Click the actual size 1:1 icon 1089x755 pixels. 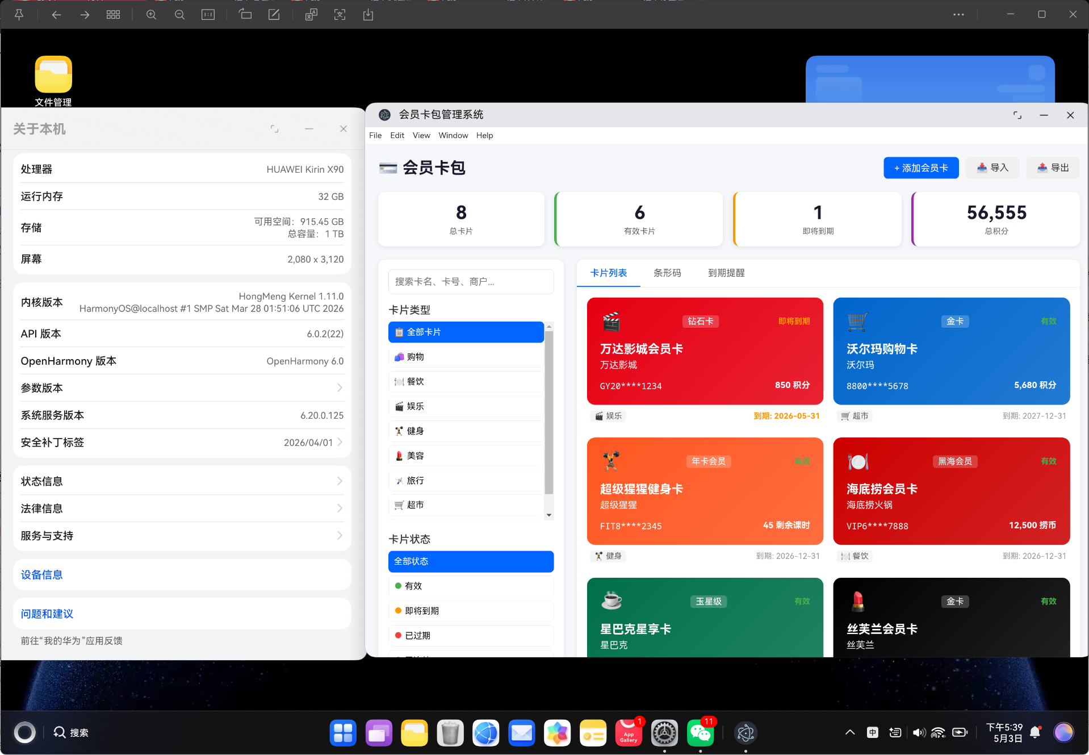point(208,15)
